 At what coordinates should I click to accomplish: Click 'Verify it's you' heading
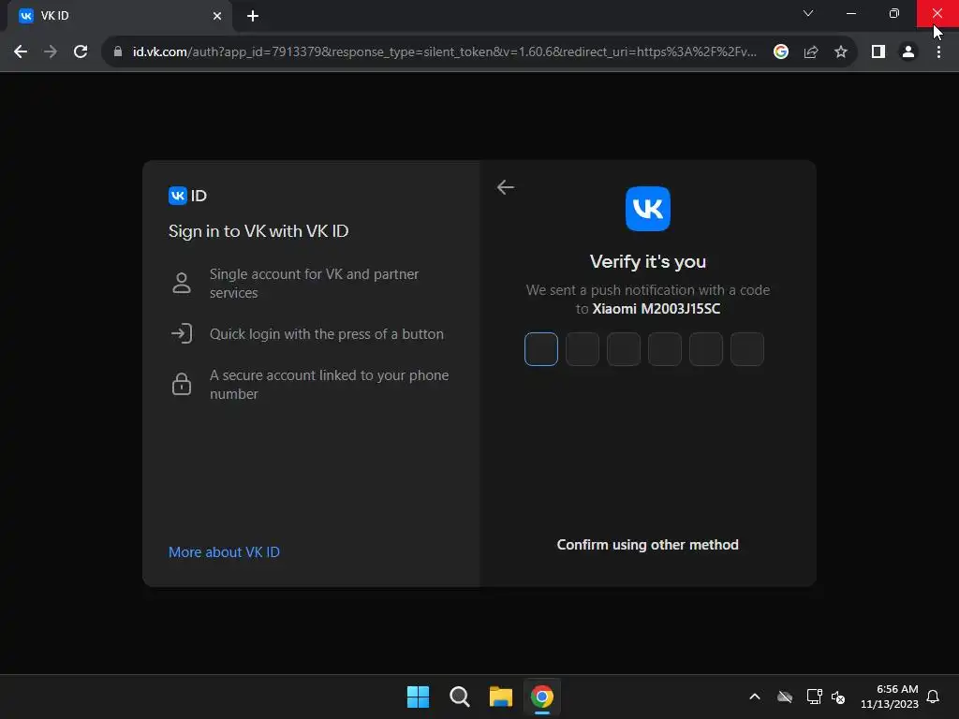point(648,262)
